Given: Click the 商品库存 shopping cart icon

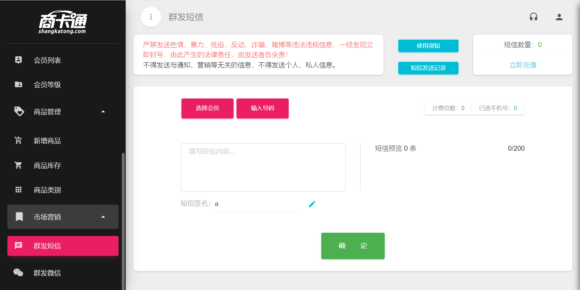Looking at the screenshot, I should click(x=18, y=165).
